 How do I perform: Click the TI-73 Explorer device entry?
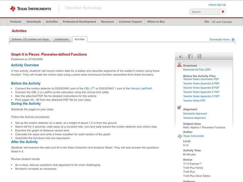pyautogui.click(x=193, y=164)
